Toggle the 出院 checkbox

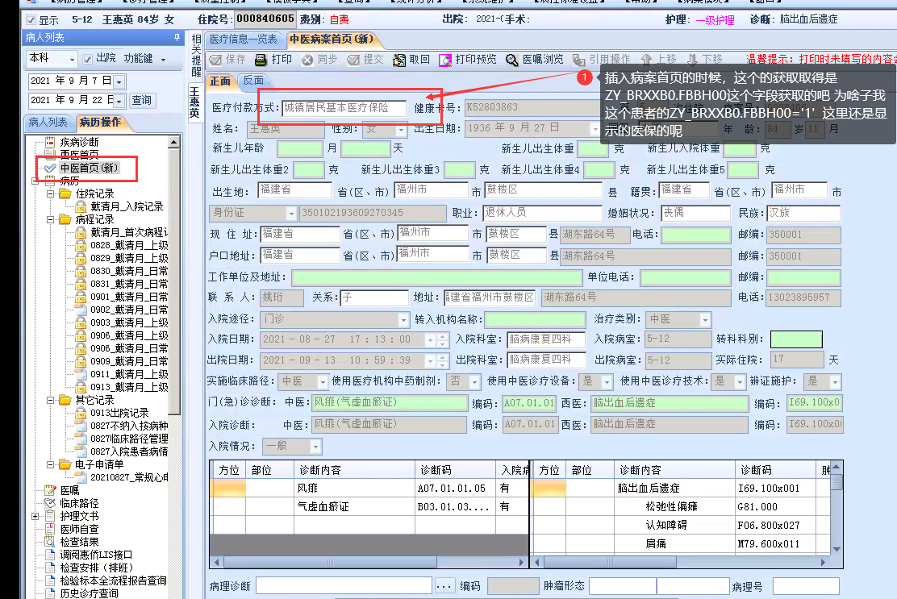point(88,59)
